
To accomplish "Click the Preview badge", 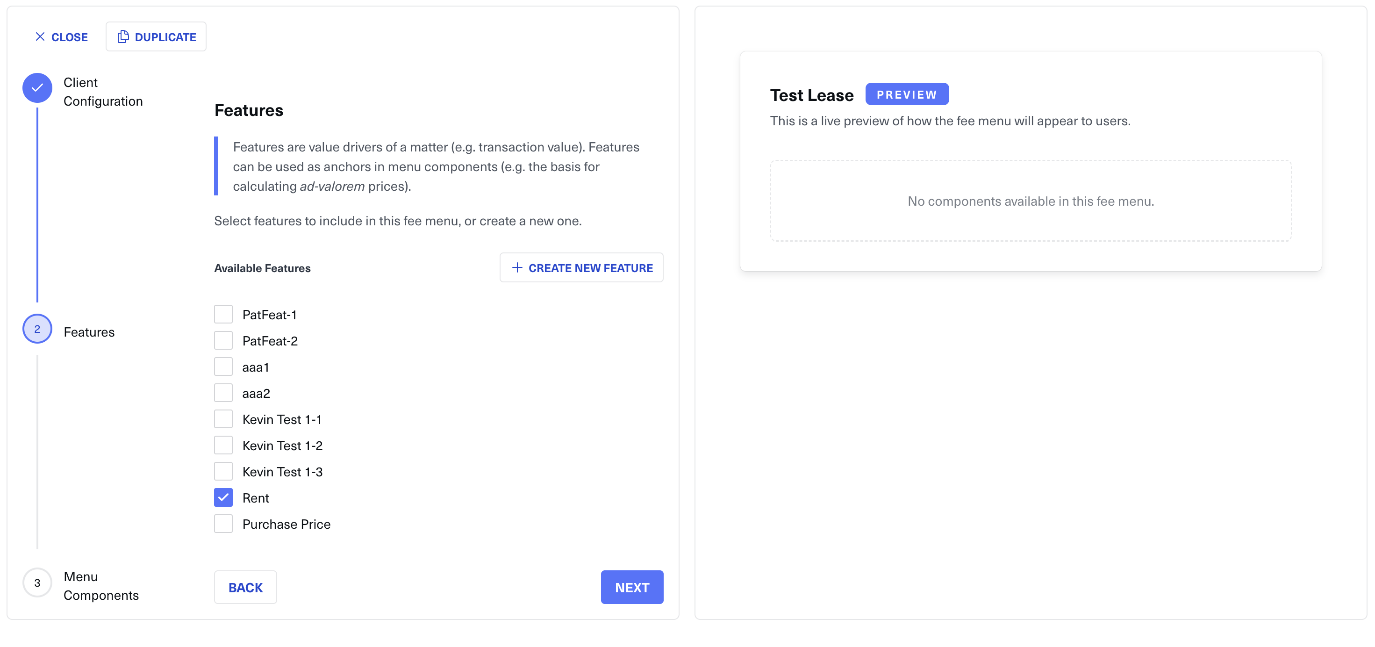I will (906, 94).
